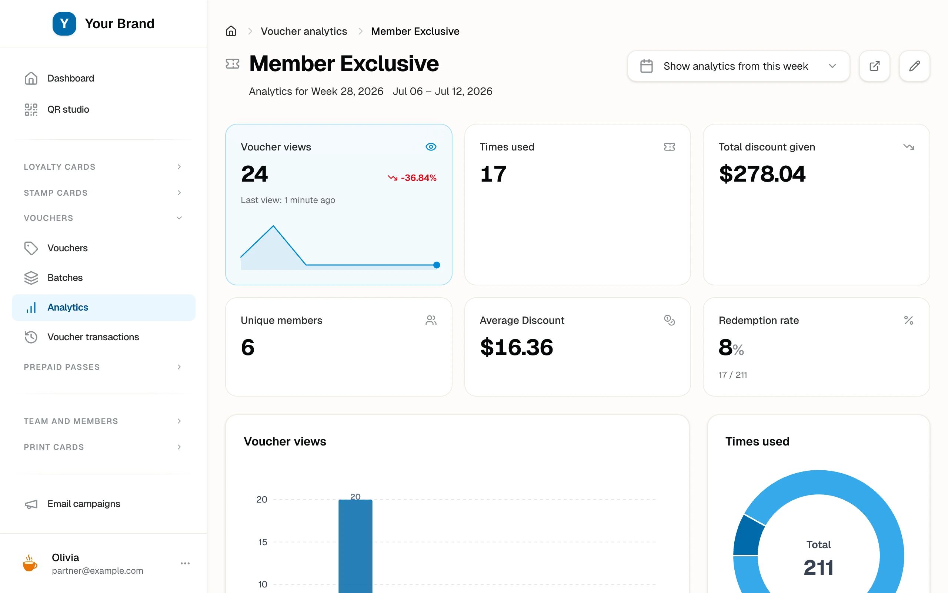Screen dimensions: 948x593
Task: Go to Voucher analytics breadcrumb
Action: (304, 32)
